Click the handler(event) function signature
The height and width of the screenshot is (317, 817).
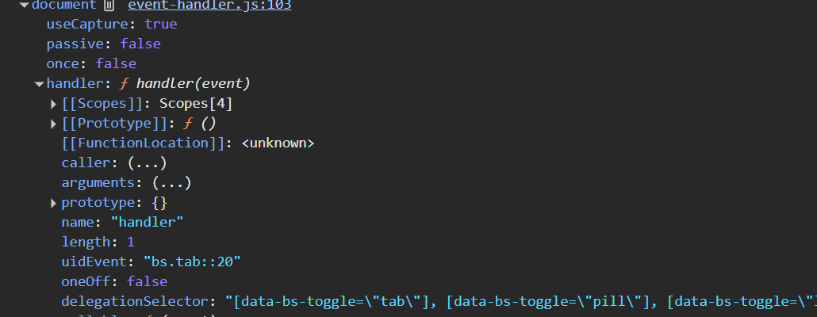point(194,84)
